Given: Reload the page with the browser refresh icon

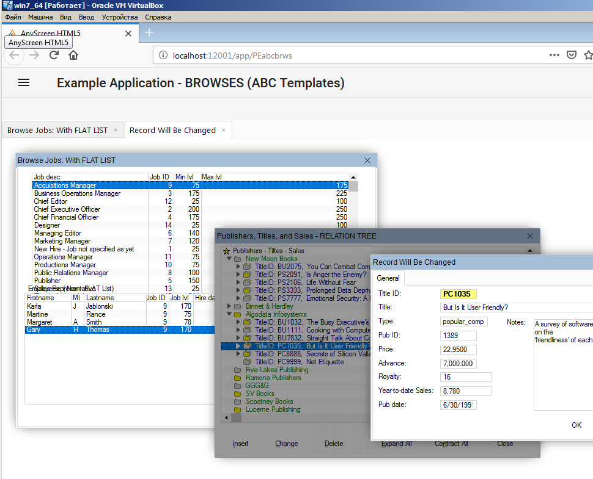Looking at the screenshot, I should click(54, 55).
